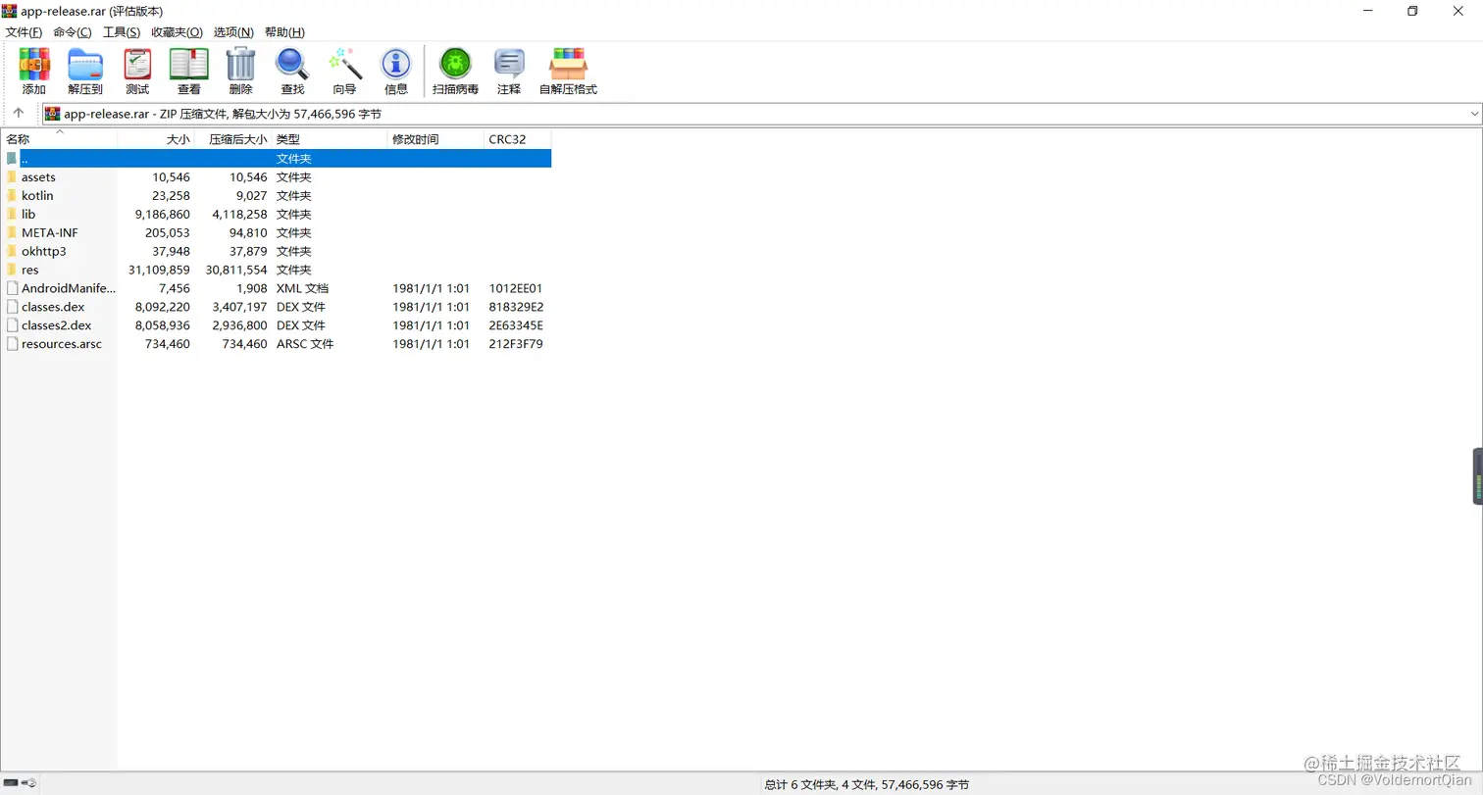Click the kotlin folder icon
The width and height of the screenshot is (1483, 795).
[x=12, y=196]
